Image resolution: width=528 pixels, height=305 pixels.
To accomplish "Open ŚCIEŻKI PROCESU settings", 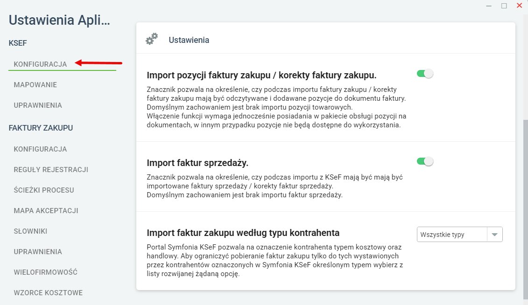I will pos(44,190).
